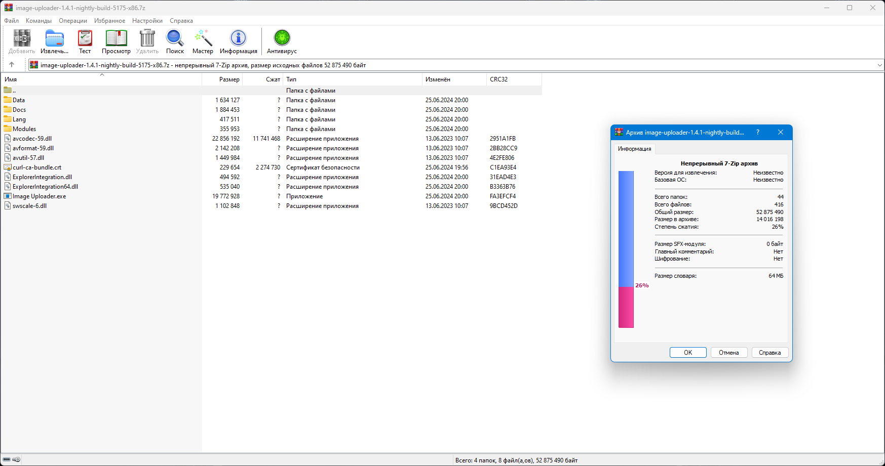Select the curl-ca-bundle.crt certificate icon
This screenshot has width=885, height=466.
(8, 167)
